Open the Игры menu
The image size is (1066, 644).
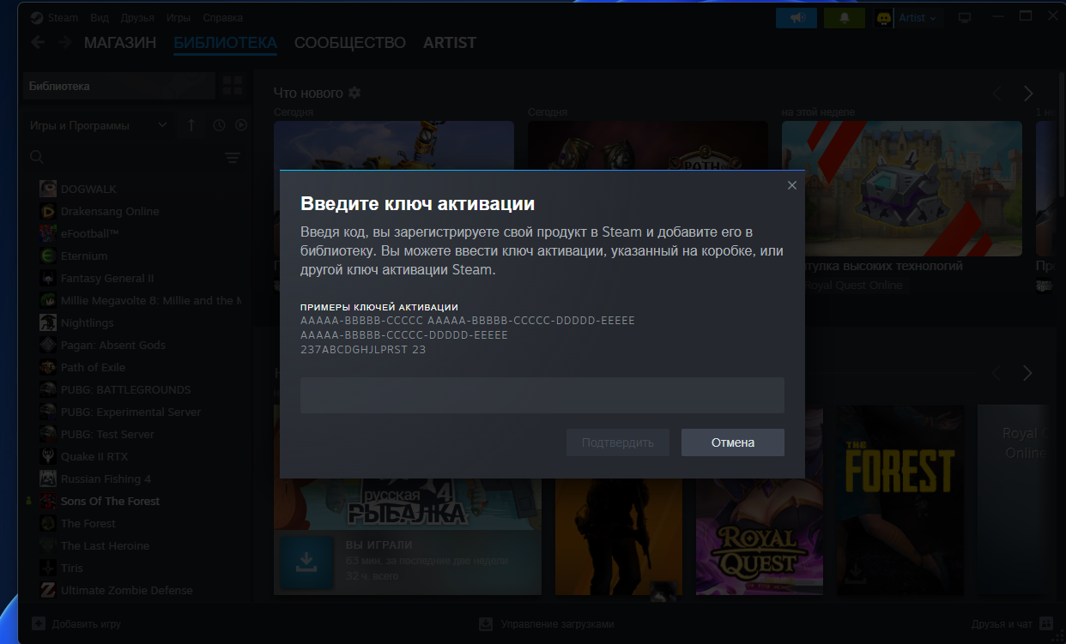point(179,17)
